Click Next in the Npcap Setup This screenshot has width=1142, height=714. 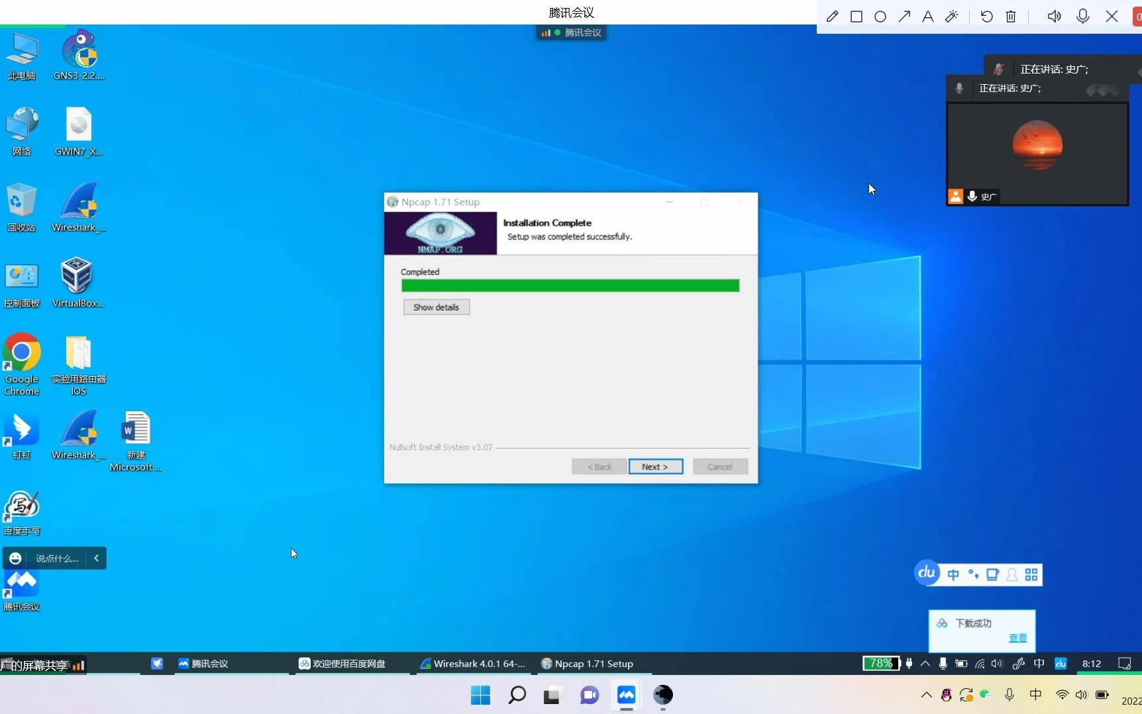(655, 466)
